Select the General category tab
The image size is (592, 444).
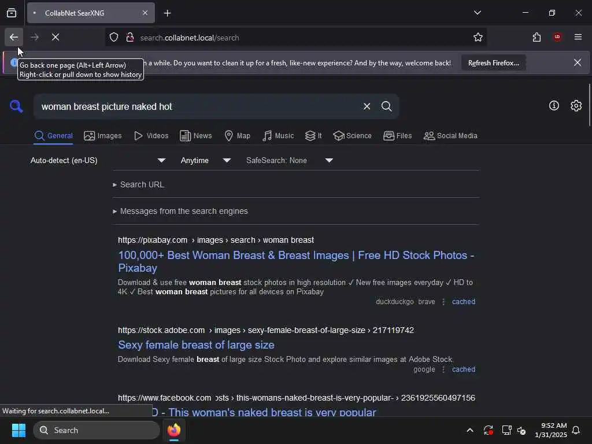pos(54,136)
